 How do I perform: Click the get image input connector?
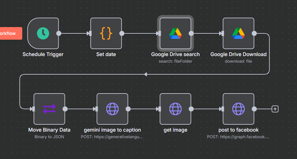pos(160,109)
